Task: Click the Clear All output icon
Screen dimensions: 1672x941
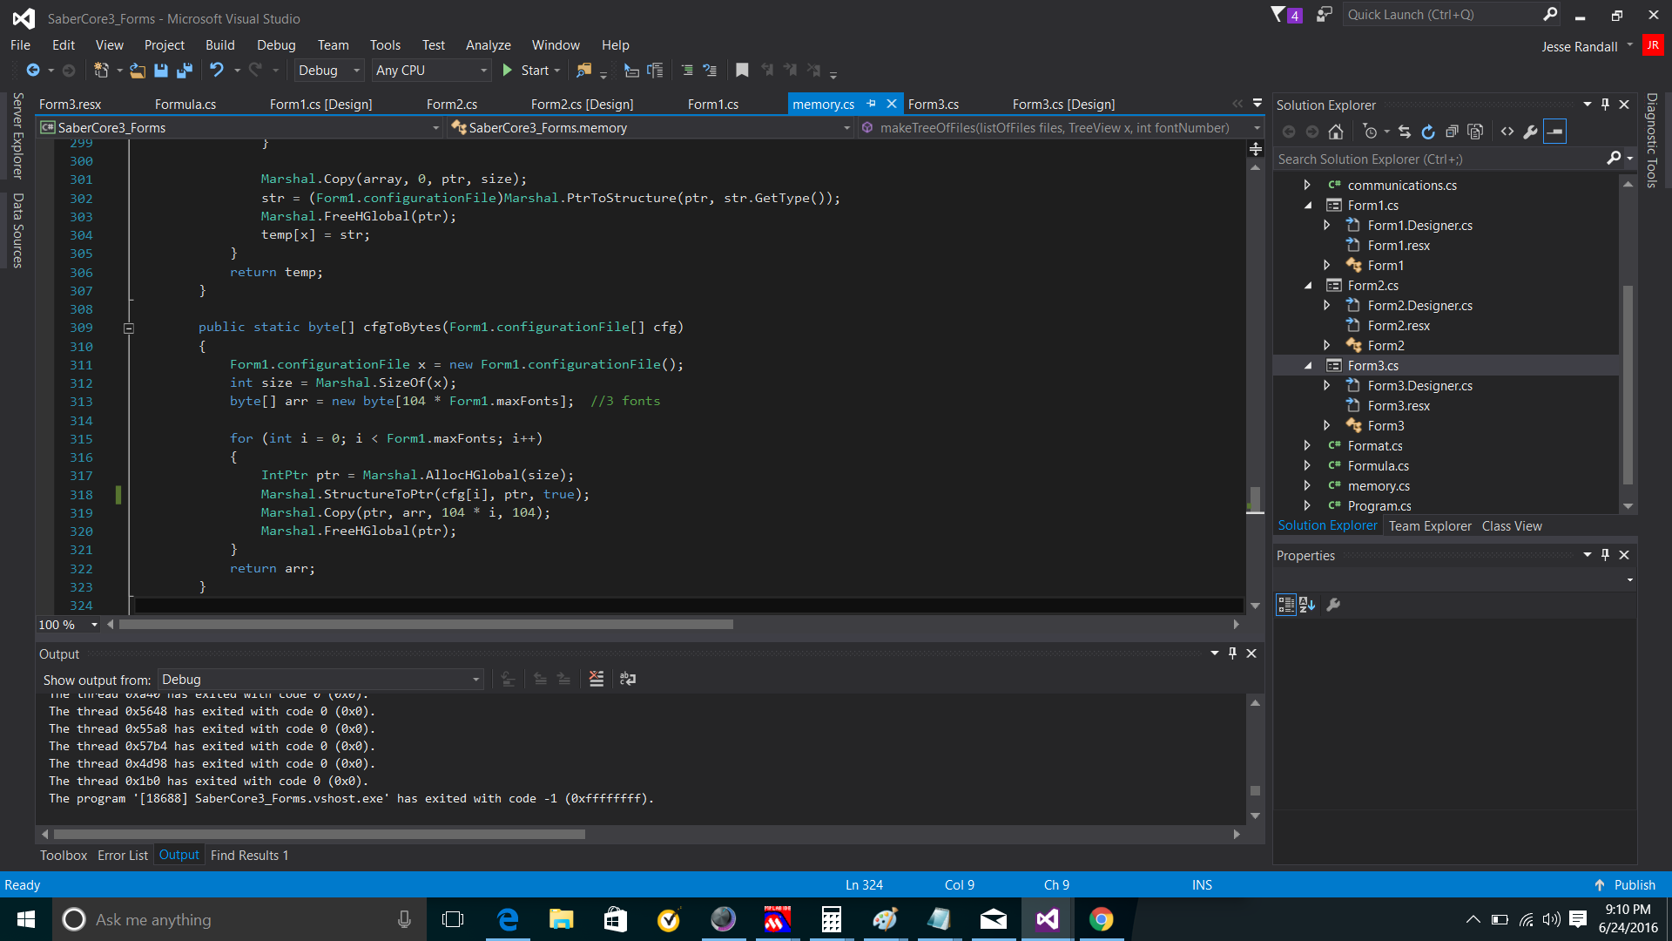Action: pyautogui.click(x=597, y=679)
